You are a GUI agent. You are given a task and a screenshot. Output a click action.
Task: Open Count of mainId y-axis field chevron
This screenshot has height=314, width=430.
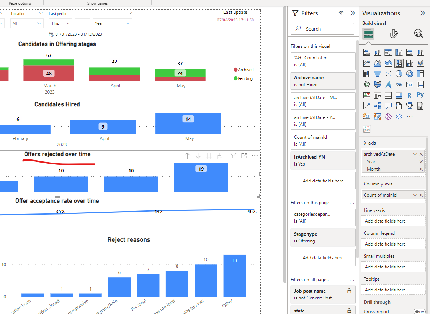point(415,195)
